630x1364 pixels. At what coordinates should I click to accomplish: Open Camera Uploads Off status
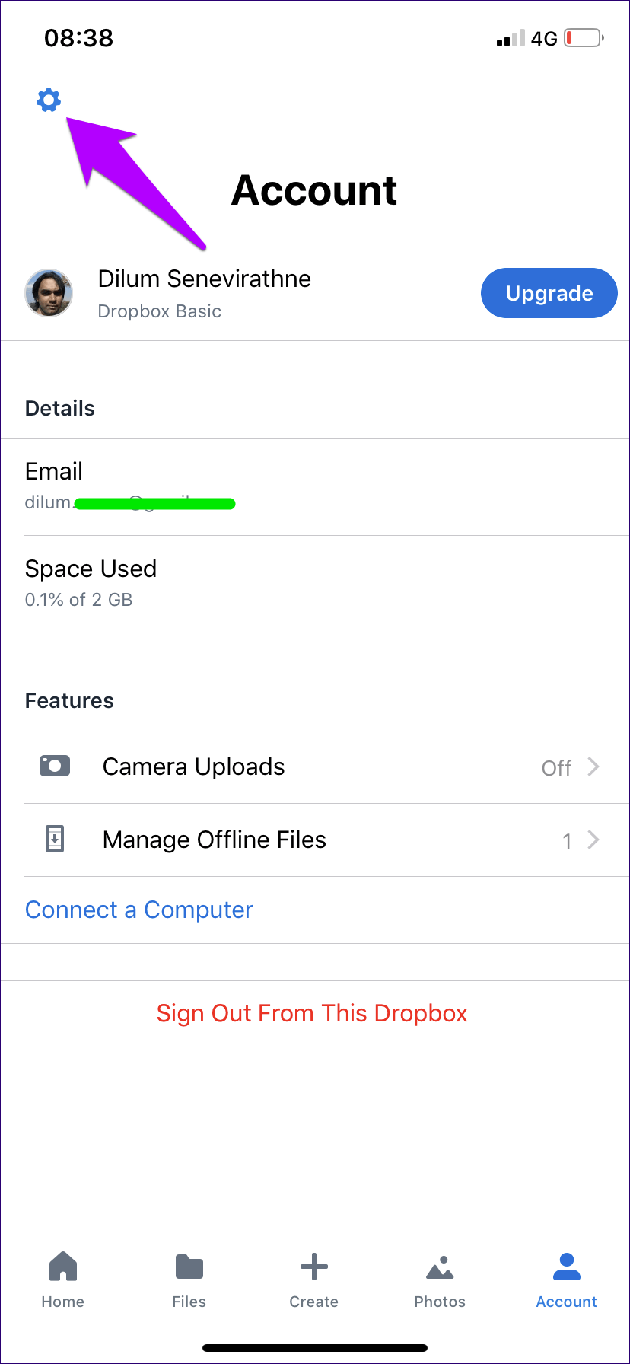pyautogui.click(x=556, y=768)
